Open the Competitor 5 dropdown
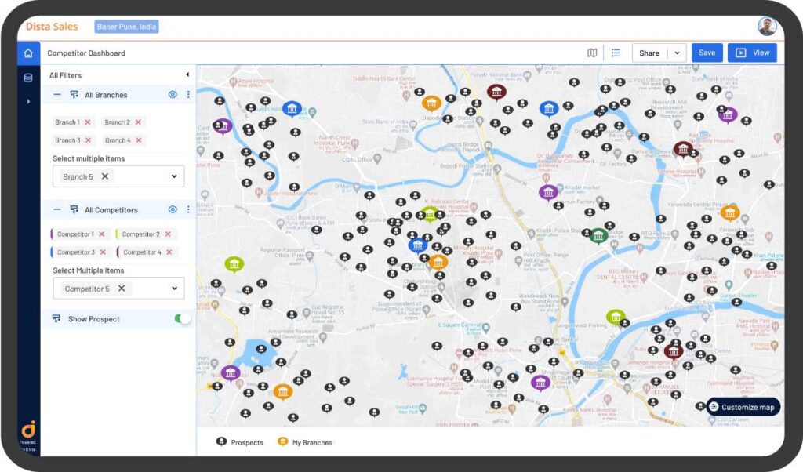Image resolution: width=803 pixels, height=472 pixels. 174,287
